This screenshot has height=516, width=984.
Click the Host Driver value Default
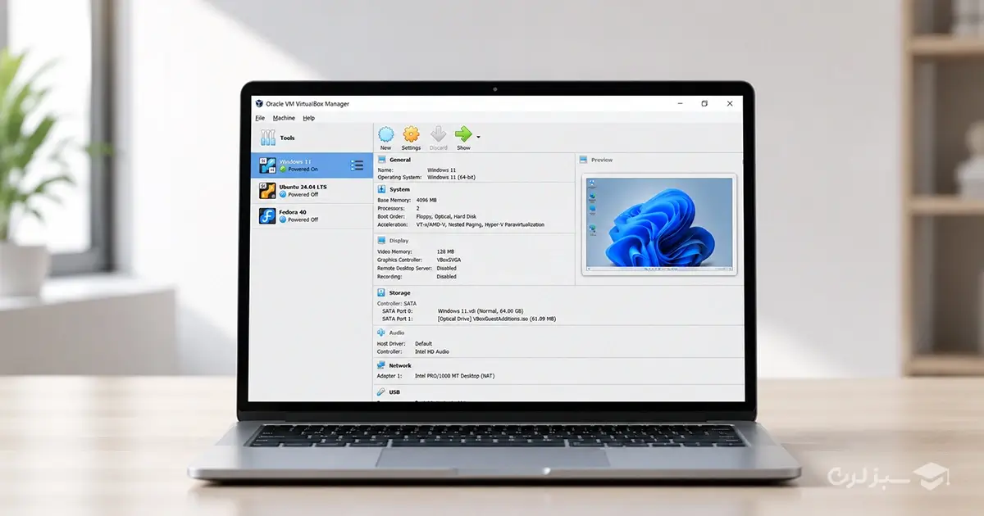423,343
